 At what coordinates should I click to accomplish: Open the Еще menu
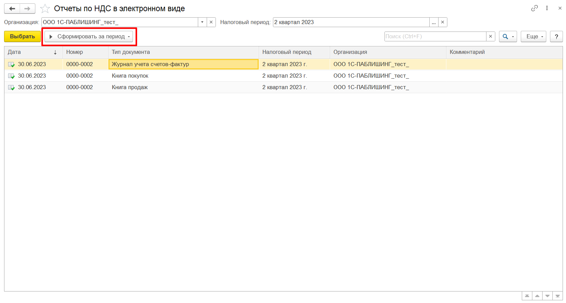point(533,37)
